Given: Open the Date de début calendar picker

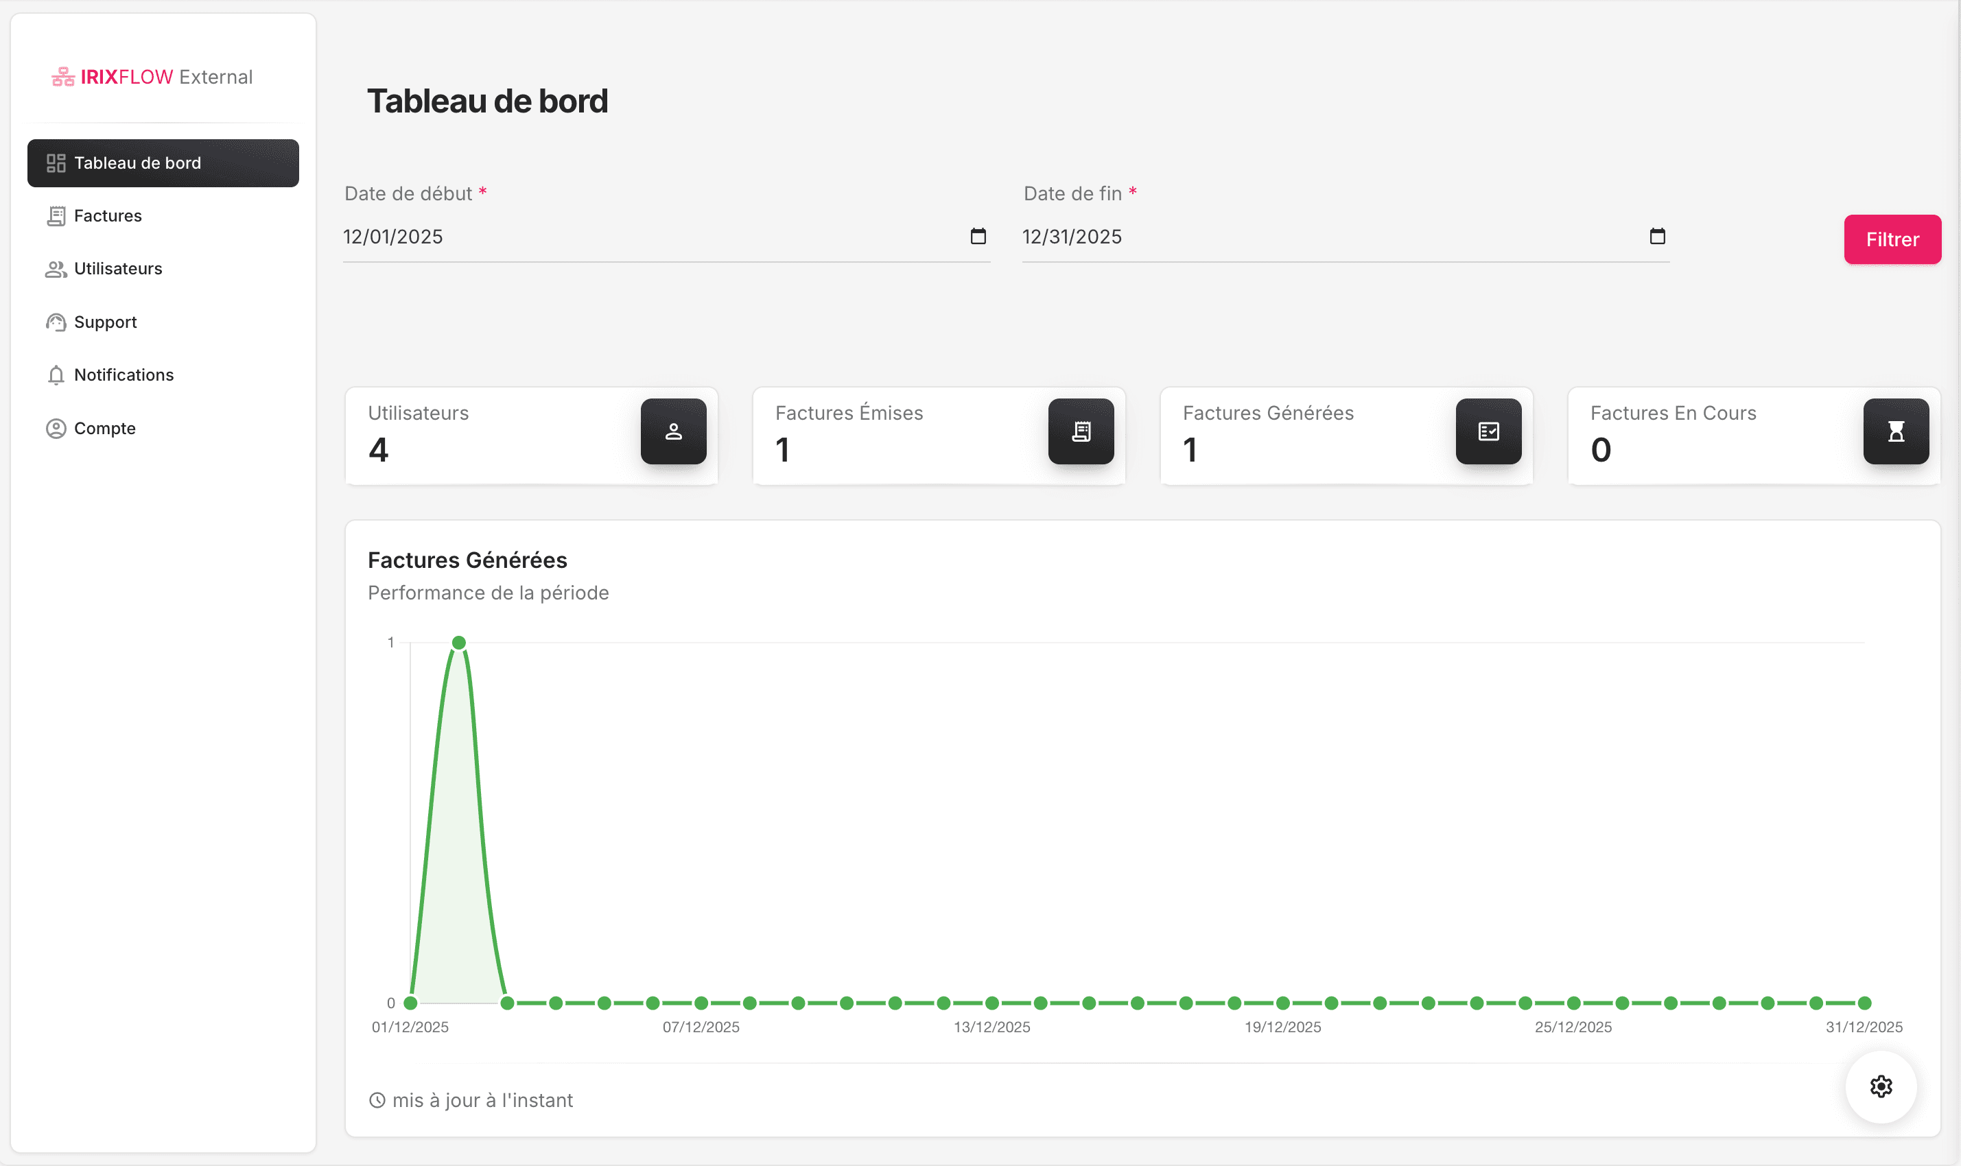Looking at the screenshot, I should point(977,237).
